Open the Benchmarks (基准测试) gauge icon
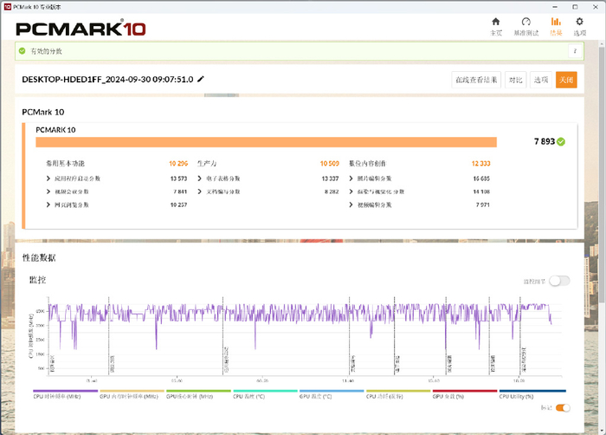This screenshot has width=606, height=435. pos(525,26)
